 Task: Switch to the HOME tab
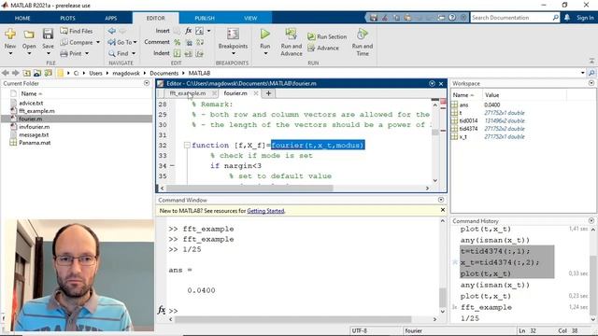pos(22,18)
